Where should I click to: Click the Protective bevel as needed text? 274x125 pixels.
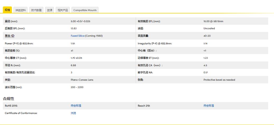tap(219, 80)
